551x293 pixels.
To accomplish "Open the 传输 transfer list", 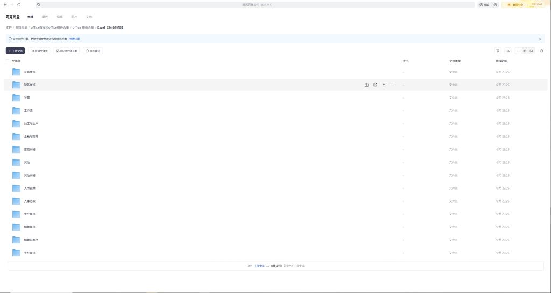I will pos(484,4).
